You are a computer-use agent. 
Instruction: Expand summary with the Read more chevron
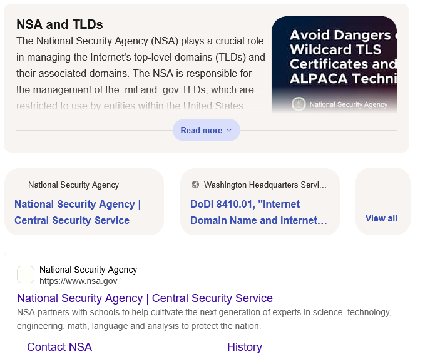pos(229,130)
